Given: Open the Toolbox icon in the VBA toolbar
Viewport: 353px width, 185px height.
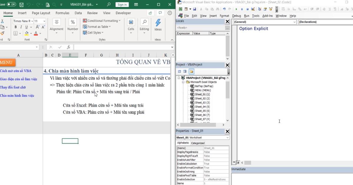Looking at the screenshot, I should pos(277,9).
